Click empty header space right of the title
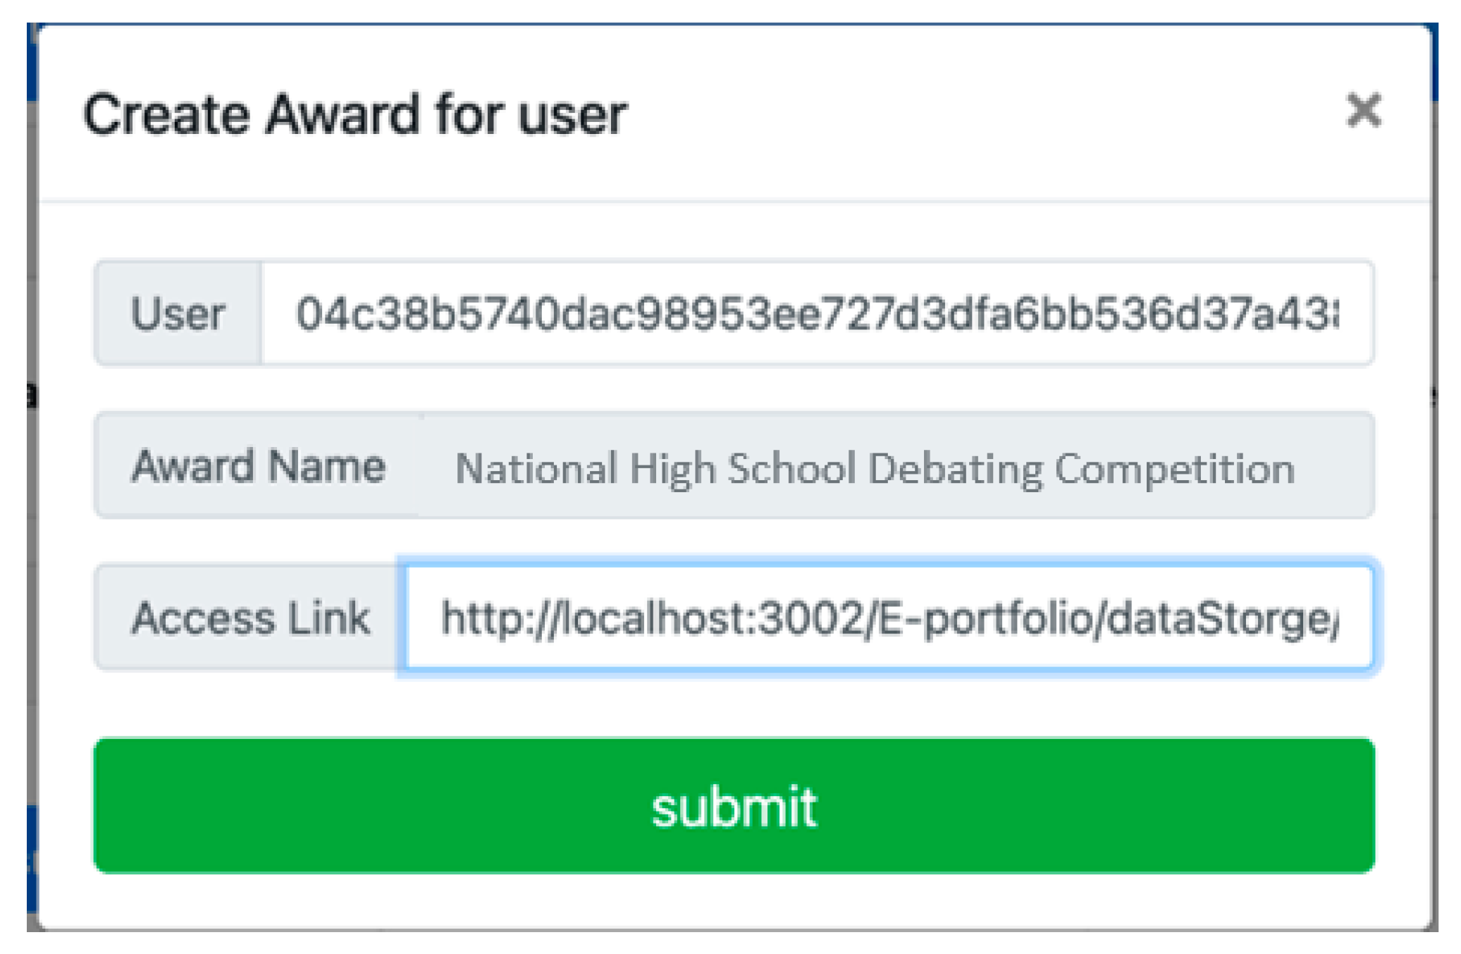Image resolution: width=1461 pixels, height=954 pixels. [x=987, y=114]
